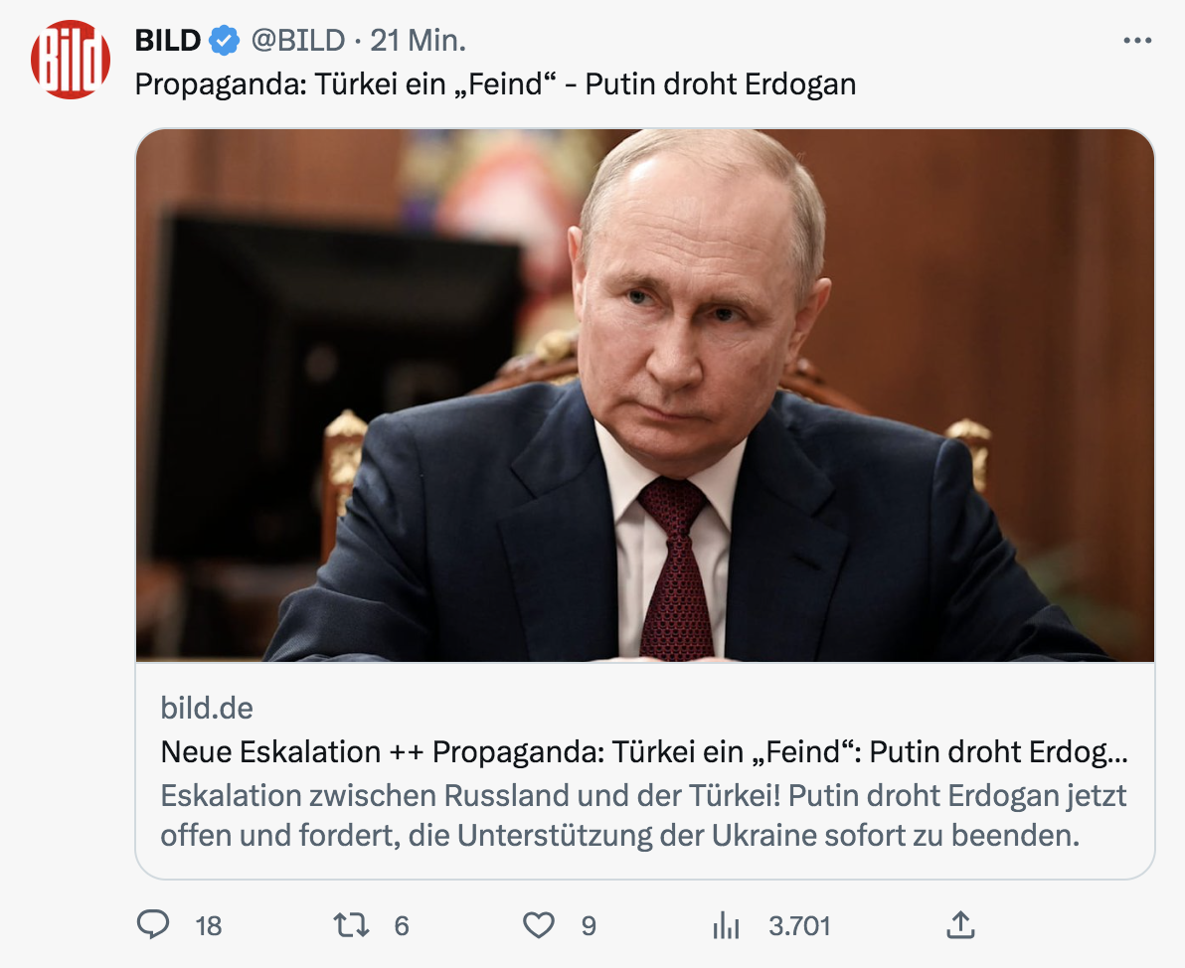
Task: Click the share upload arrow icon
Action: click(959, 925)
